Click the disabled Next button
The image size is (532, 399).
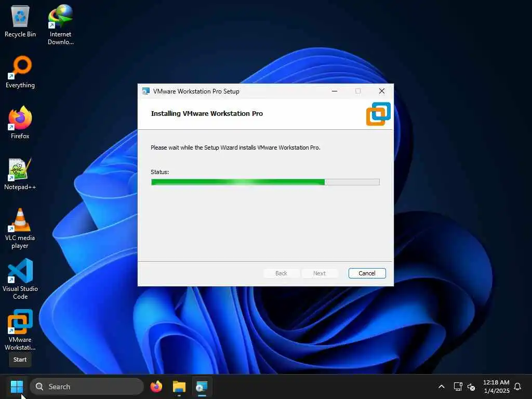320,273
